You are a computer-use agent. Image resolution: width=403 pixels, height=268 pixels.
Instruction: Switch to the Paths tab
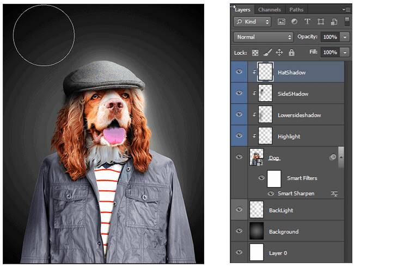pos(296,10)
